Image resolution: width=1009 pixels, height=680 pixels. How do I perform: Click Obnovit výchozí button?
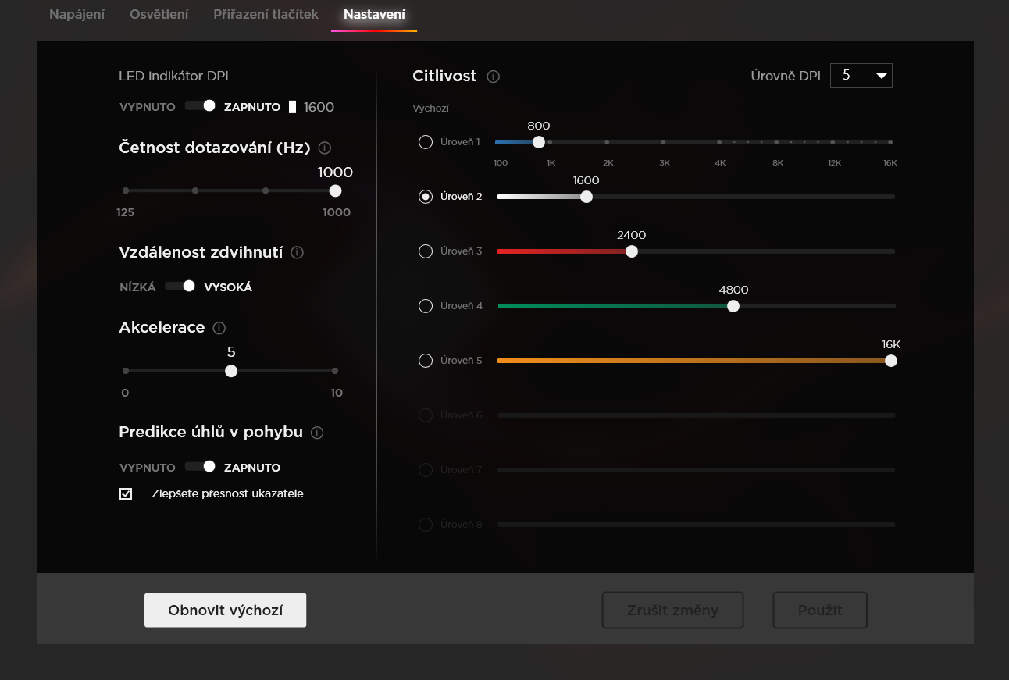click(225, 610)
